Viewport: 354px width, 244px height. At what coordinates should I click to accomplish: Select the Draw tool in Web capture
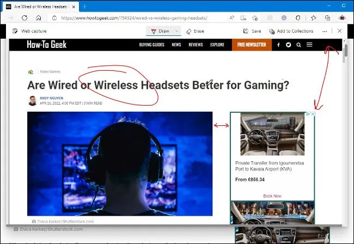[x=159, y=31]
